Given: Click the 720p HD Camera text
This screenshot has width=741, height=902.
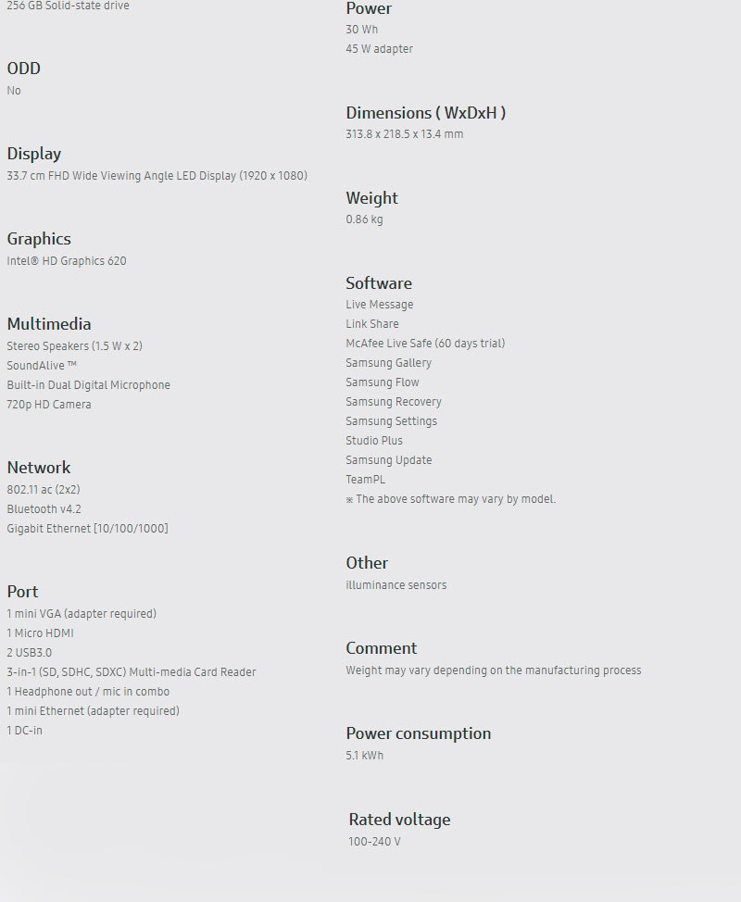Looking at the screenshot, I should pyautogui.click(x=49, y=405).
